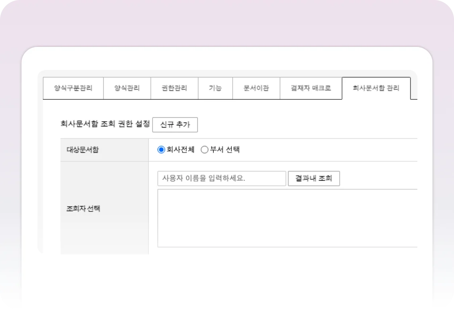Click blank space right of 부서 선택 option
Screen dimensions: 454x310
click(x=327, y=150)
